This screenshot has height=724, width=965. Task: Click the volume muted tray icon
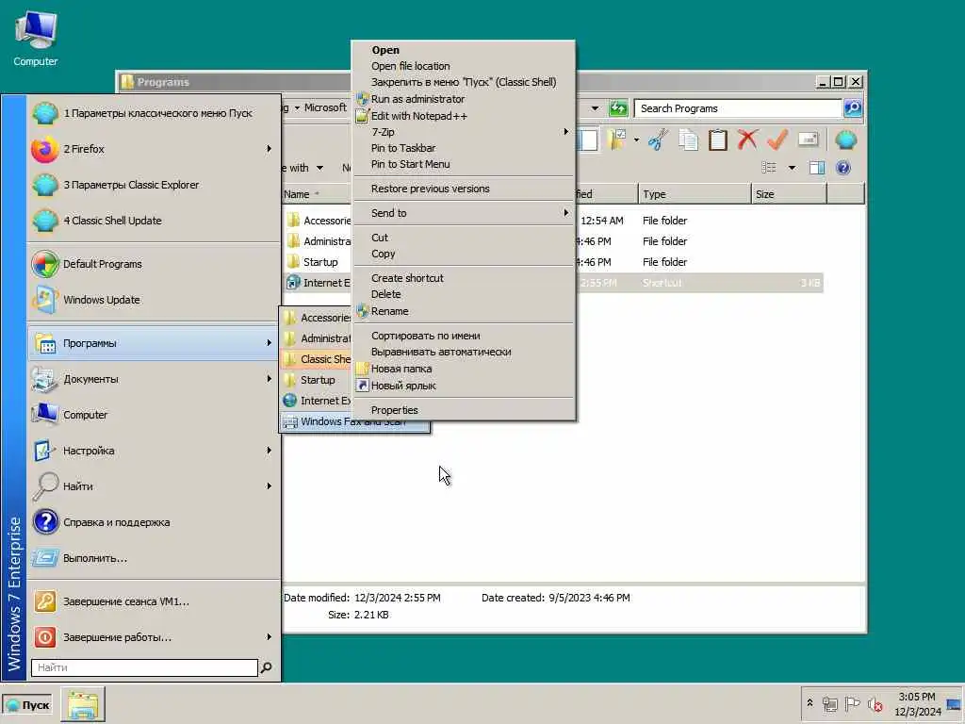875,703
